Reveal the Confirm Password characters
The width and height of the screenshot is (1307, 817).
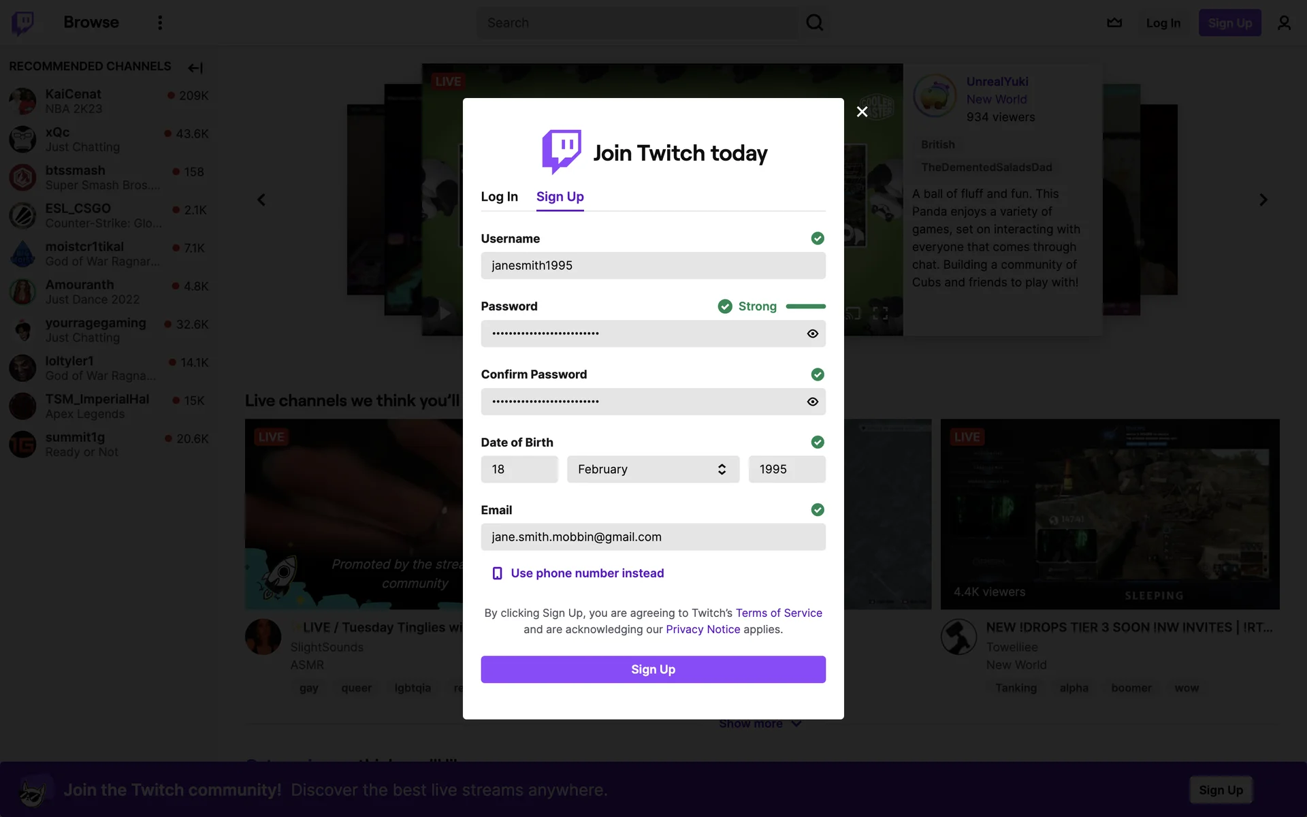coord(812,402)
